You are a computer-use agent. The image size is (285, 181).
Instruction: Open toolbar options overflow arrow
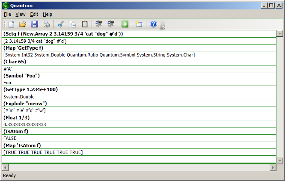163,25
